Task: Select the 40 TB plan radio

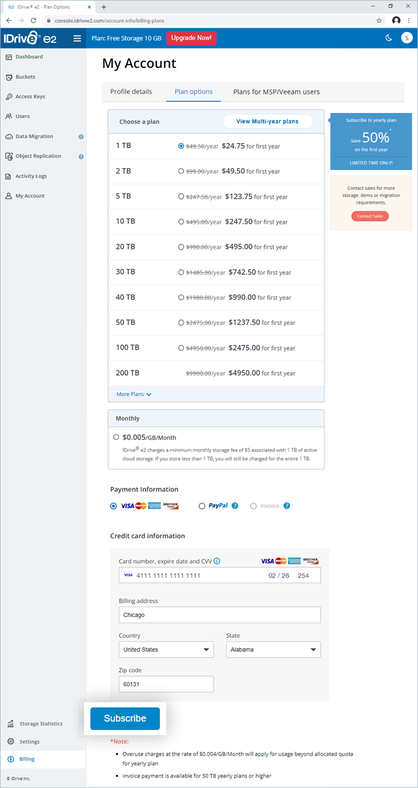Action: (x=181, y=298)
